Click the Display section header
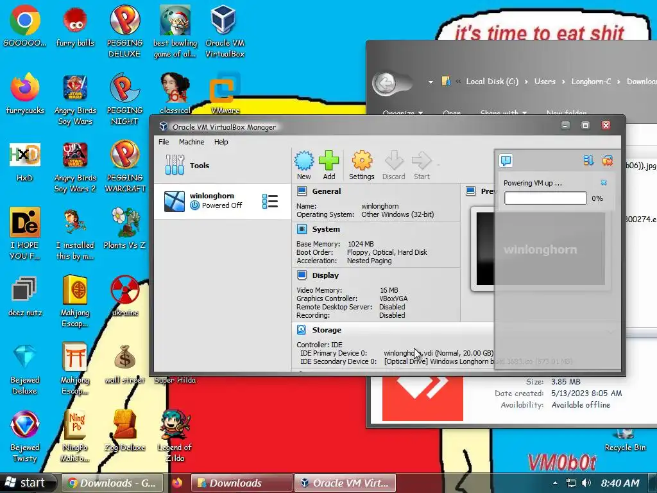Screen dimensions: 657x493 (x=325, y=275)
